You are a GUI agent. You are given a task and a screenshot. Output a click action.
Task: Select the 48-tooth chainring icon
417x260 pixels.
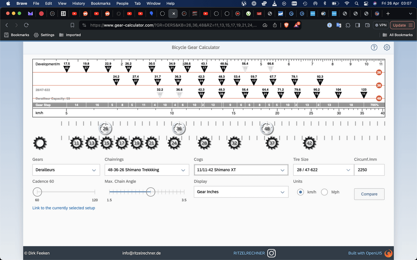pyautogui.click(x=267, y=129)
